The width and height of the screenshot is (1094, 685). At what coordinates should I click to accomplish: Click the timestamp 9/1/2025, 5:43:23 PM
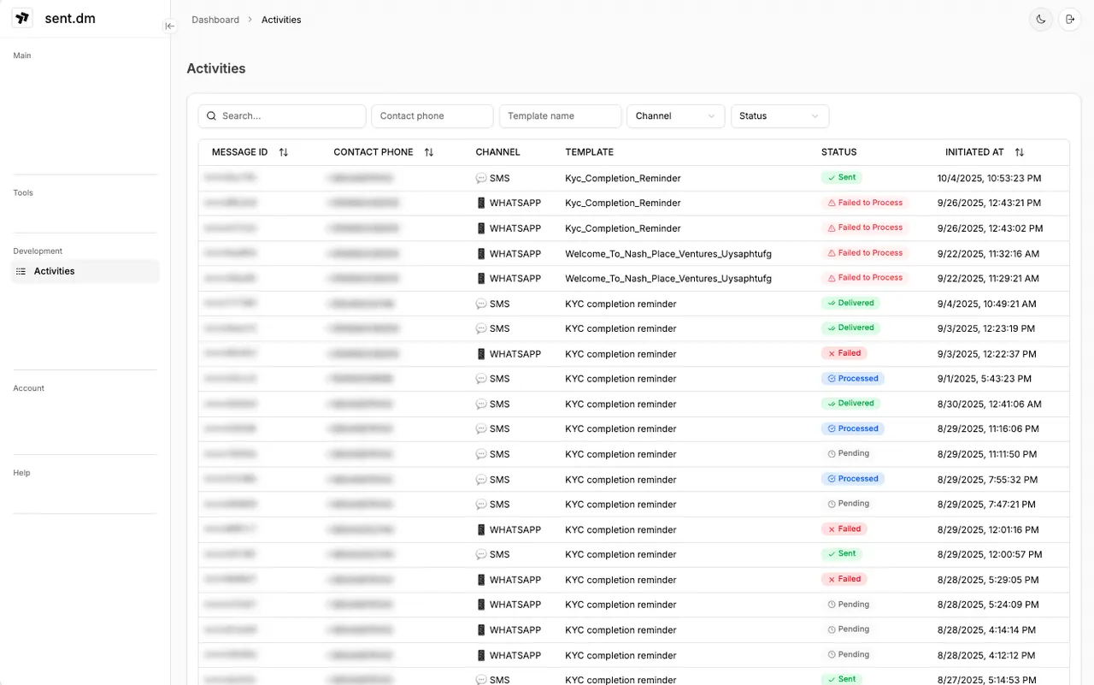(985, 379)
